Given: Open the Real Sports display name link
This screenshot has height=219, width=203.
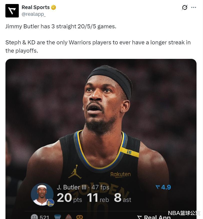Looking at the screenshot, I should [36, 7].
